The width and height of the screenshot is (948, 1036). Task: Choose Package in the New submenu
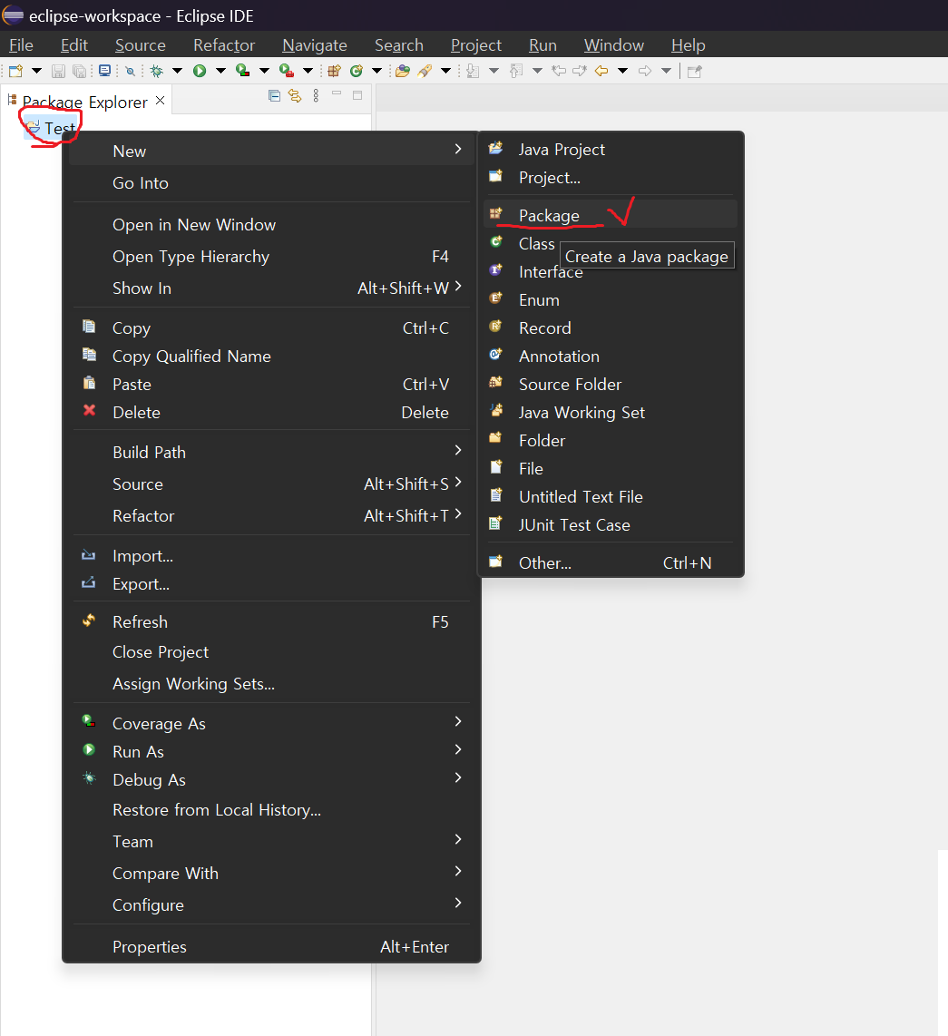(611, 215)
